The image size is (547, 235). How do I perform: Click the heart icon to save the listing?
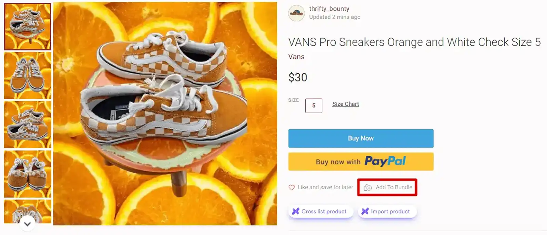point(292,187)
